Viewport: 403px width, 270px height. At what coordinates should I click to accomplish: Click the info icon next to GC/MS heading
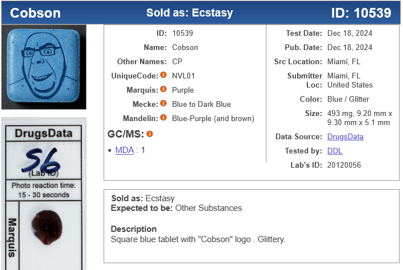[x=150, y=134]
